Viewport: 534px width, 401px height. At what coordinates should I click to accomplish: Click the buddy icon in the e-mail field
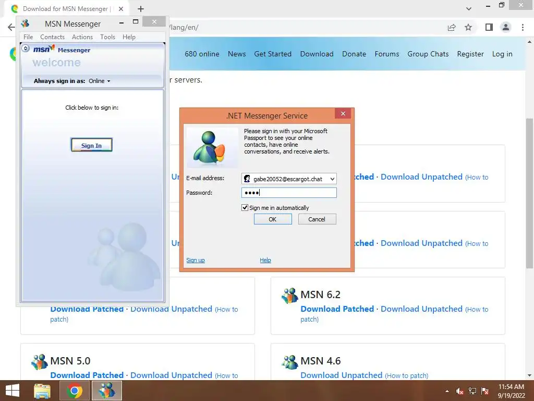pyautogui.click(x=247, y=179)
